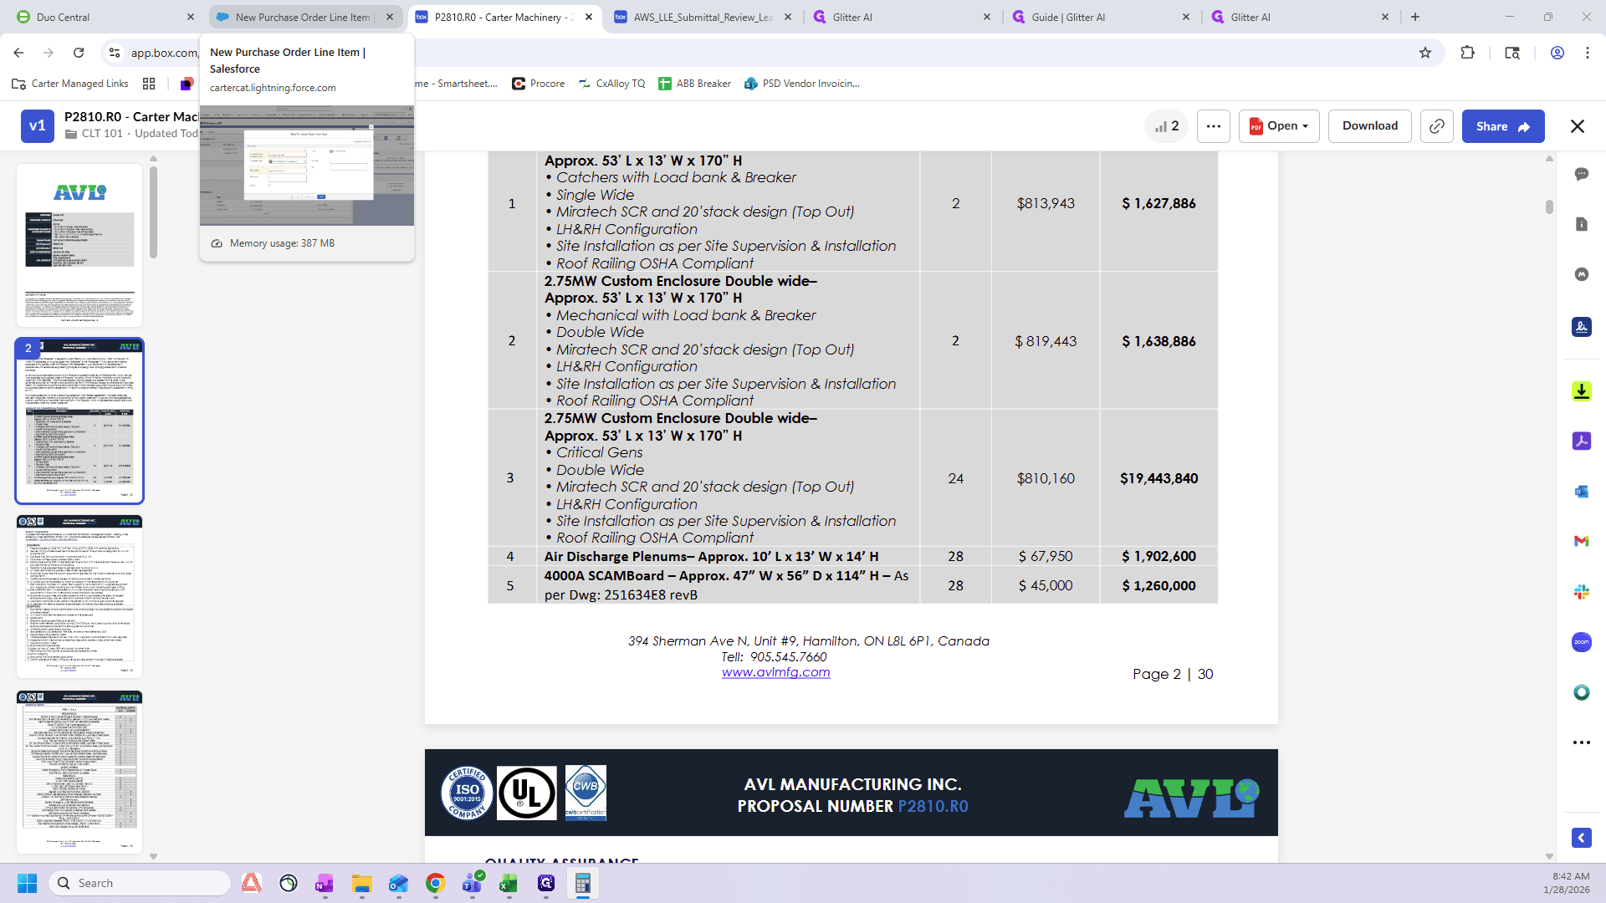Open Adobe Acrobat integration icon in sidebar
Screen dimensions: 1606x903
[1581, 441]
